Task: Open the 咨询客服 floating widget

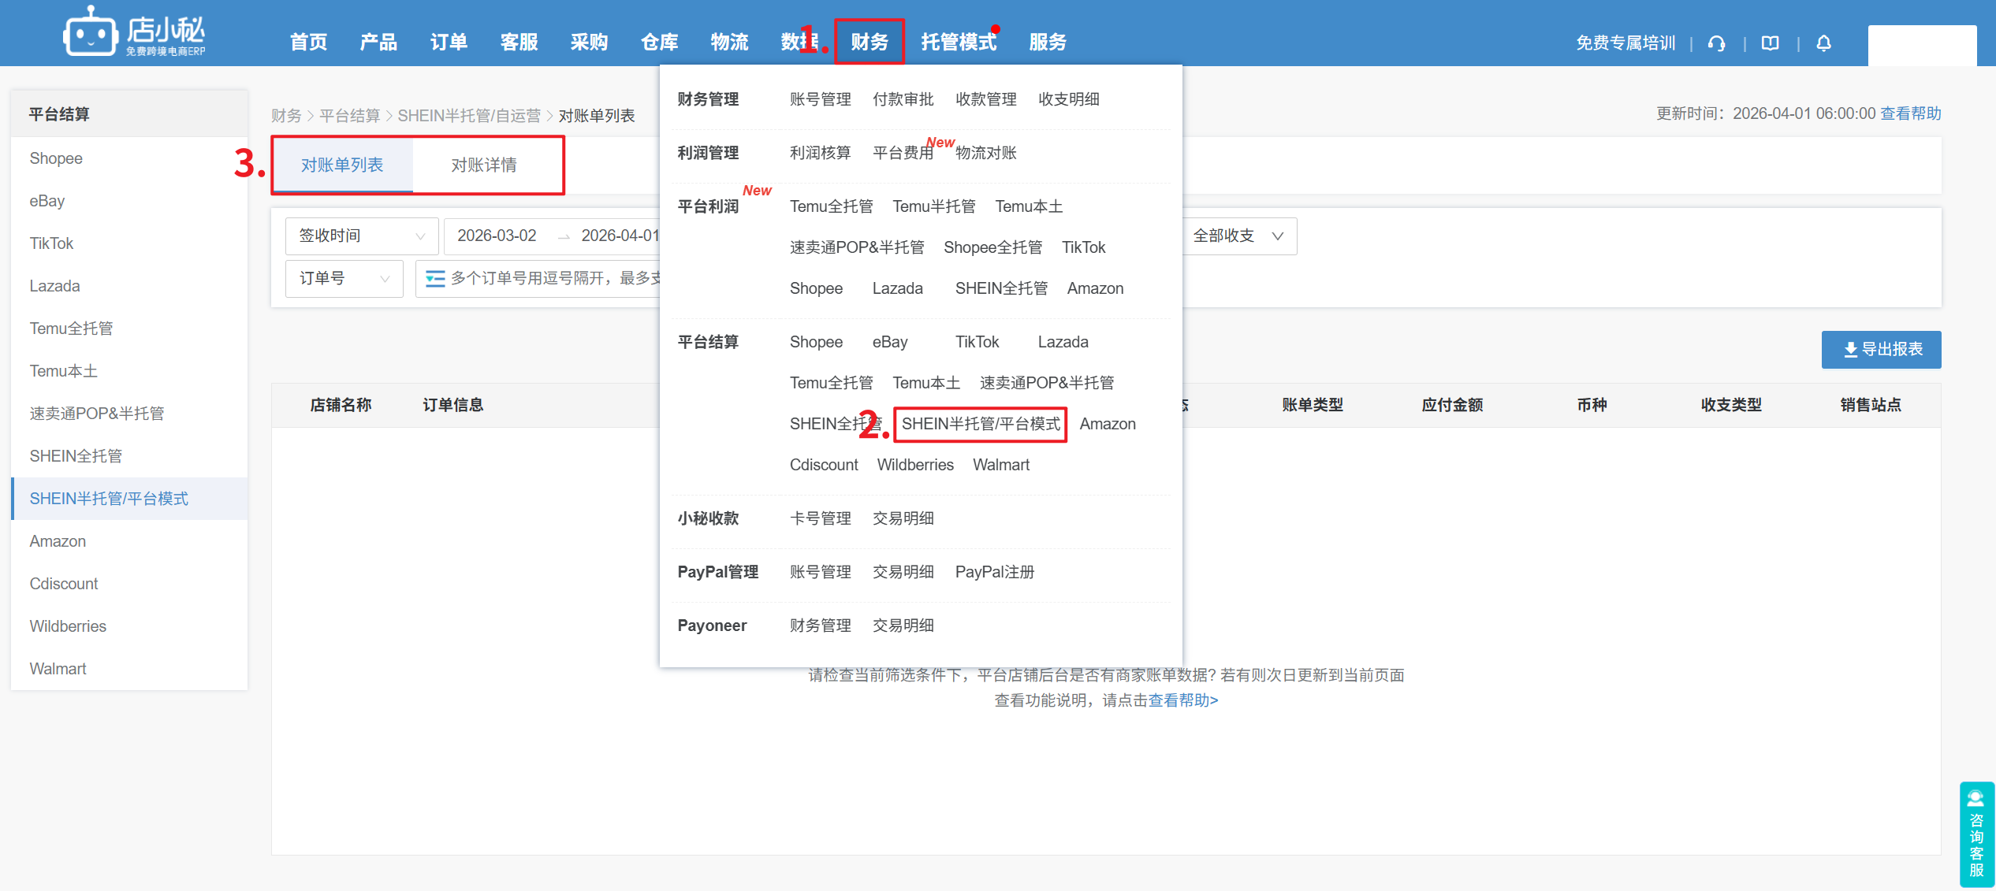Action: click(1976, 833)
